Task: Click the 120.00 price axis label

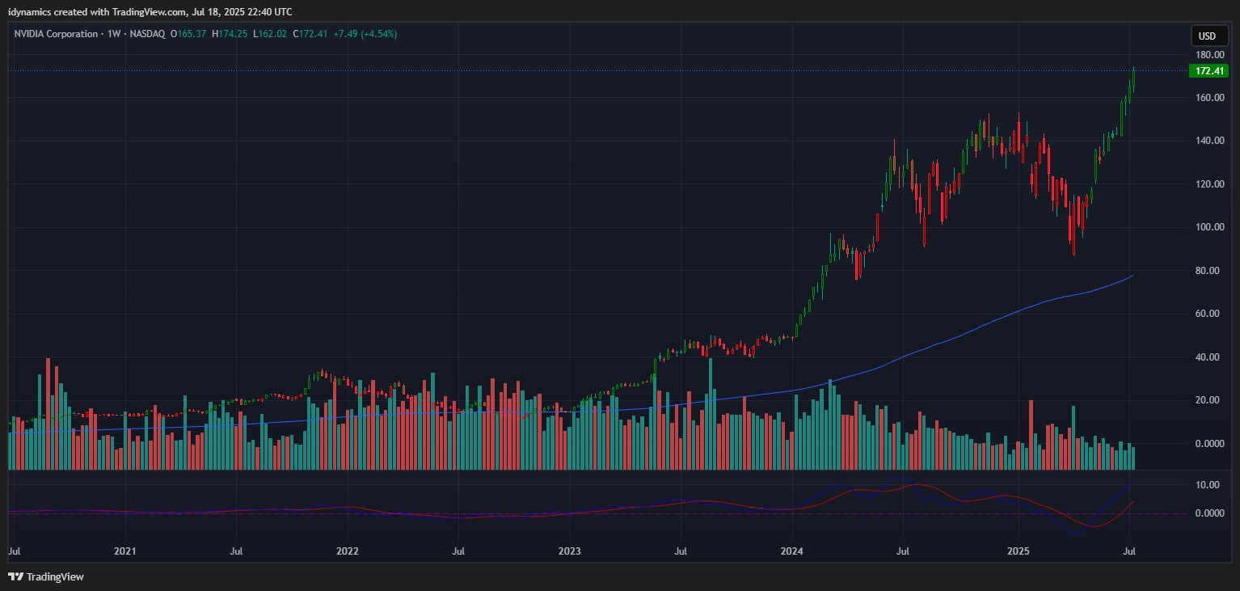Action: (x=1209, y=184)
